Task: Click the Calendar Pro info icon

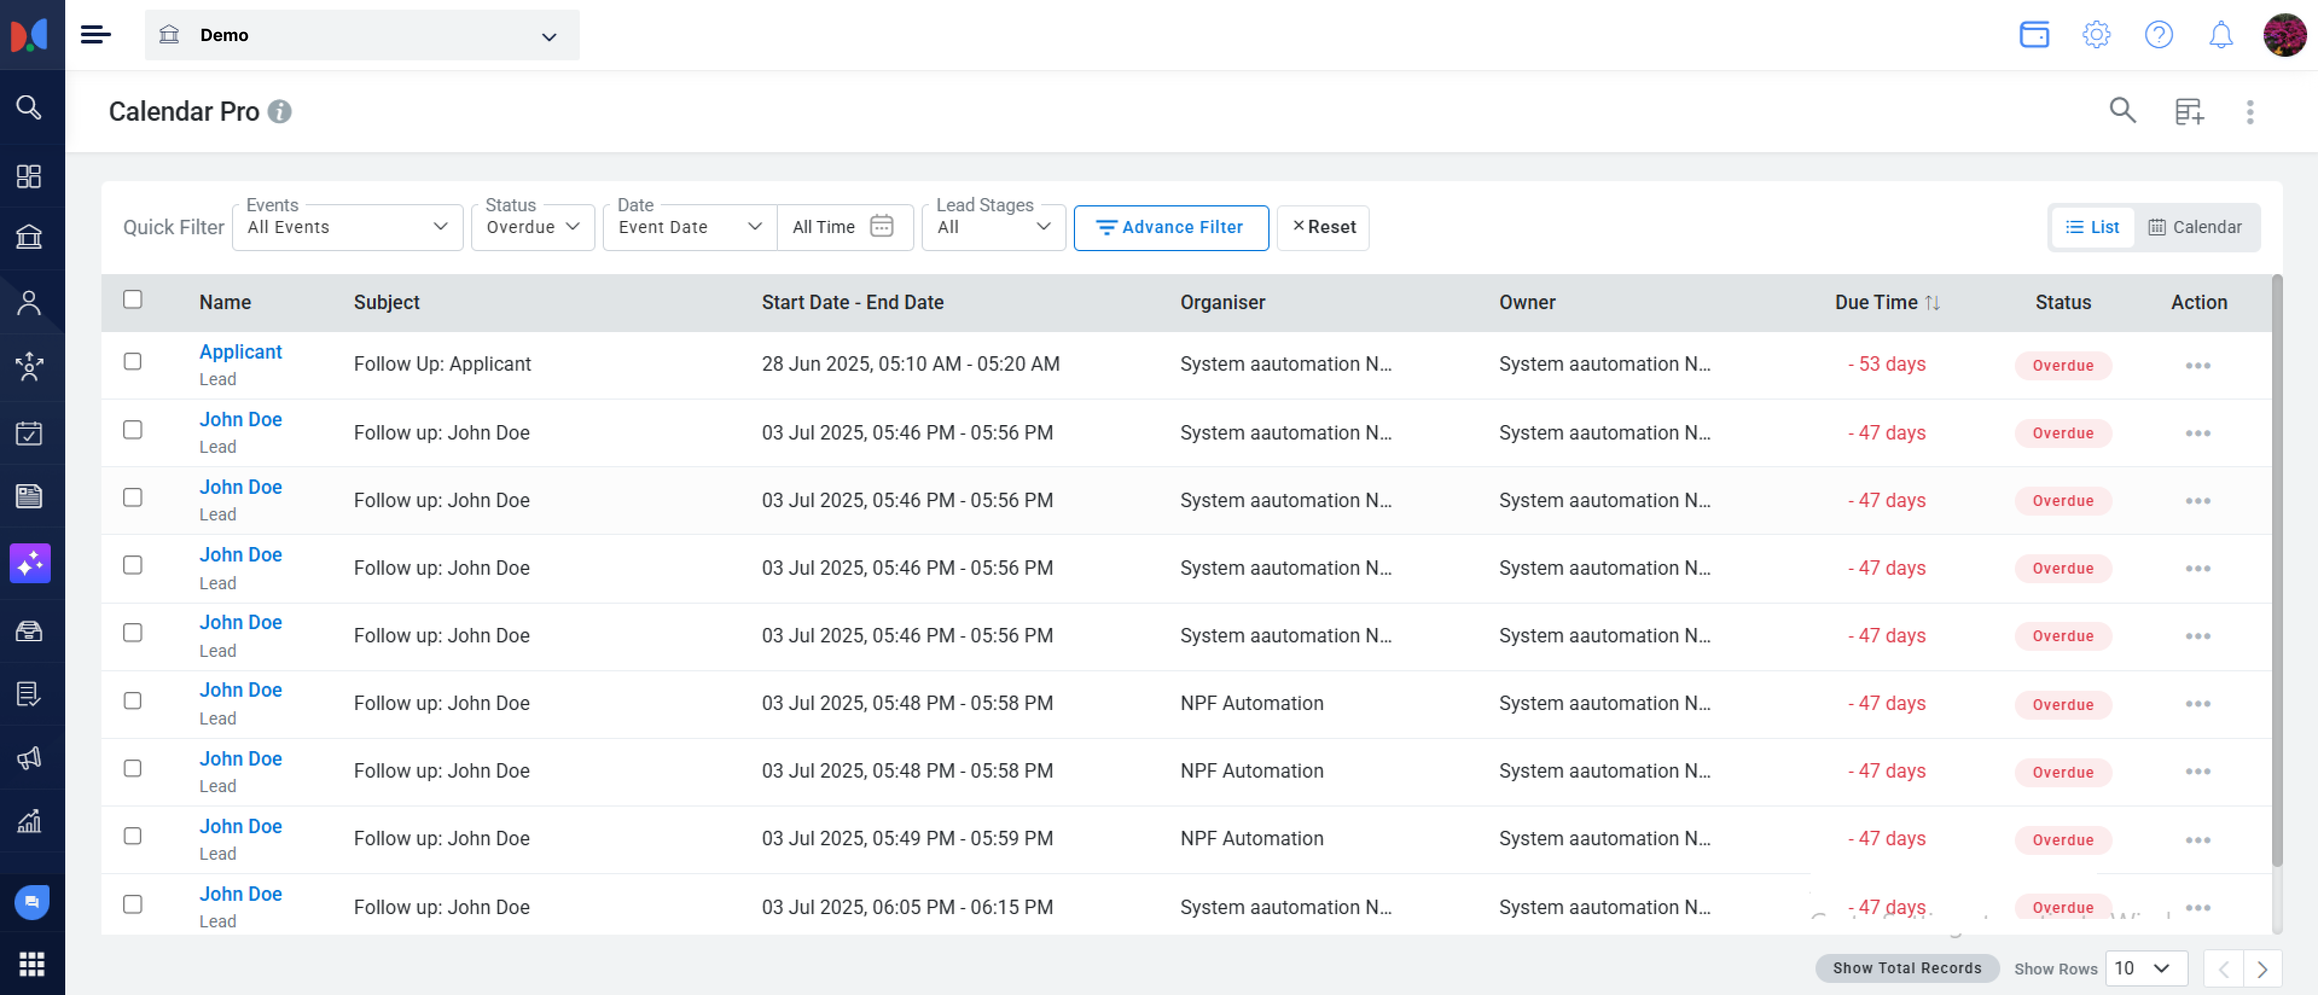Action: pyautogui.click(x=280, y=112)
